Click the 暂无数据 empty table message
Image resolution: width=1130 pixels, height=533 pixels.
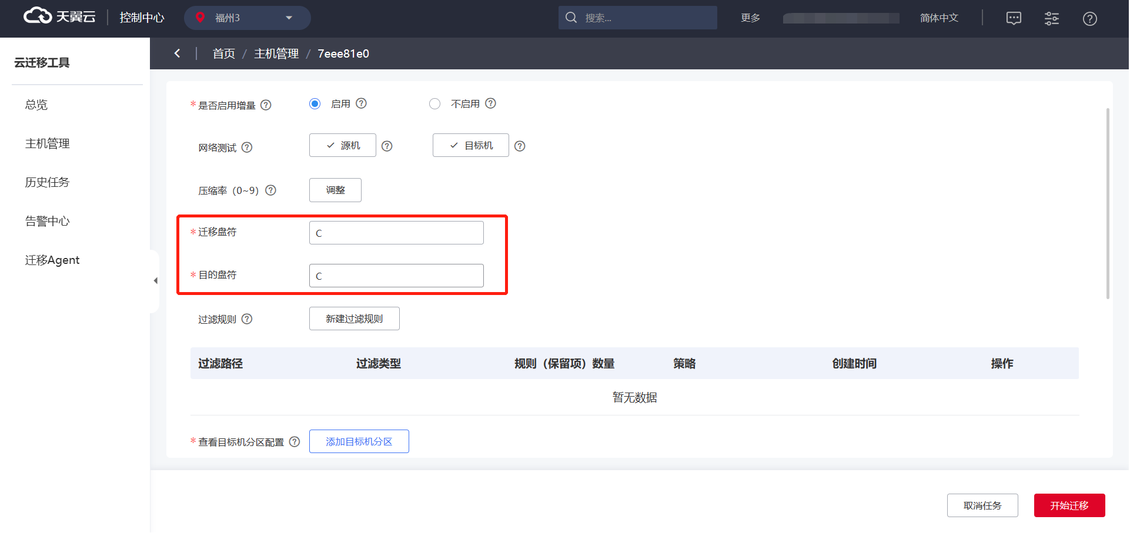pyautogui.click(x=635, y=397)
